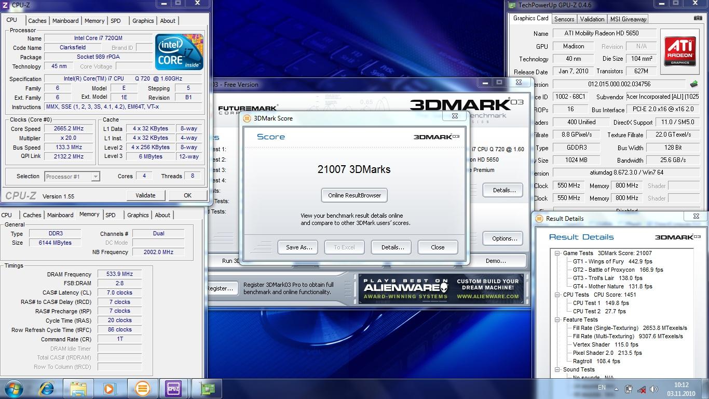Select CPU Test 1 result row
The height and width of the screenshot is (399, 709).
point(601,303)
